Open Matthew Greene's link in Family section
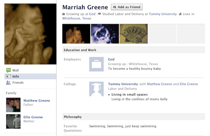Viewport: 210px width, 136px height. pyautogui.click(x=37, y=100)
